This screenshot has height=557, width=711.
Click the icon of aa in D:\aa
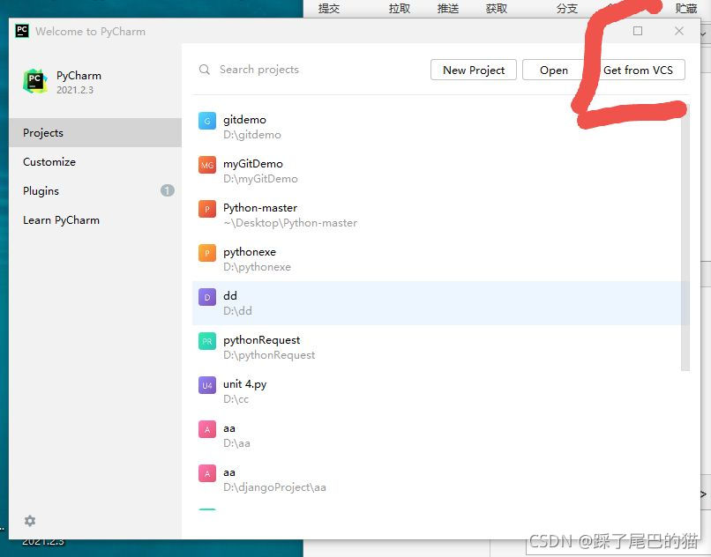(x=207, y=429)
